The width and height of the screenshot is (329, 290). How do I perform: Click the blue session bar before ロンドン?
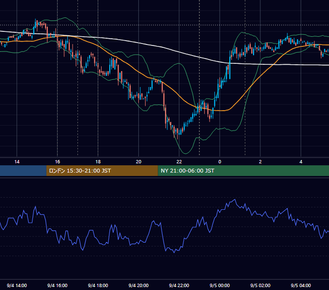[23, 171]
